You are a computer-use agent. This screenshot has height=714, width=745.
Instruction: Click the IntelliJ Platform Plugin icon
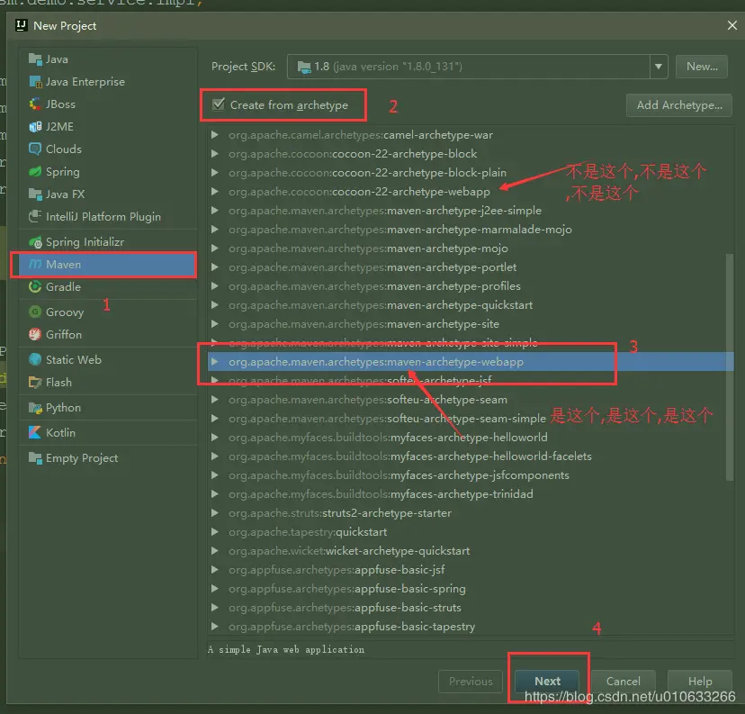click(35, 217)
